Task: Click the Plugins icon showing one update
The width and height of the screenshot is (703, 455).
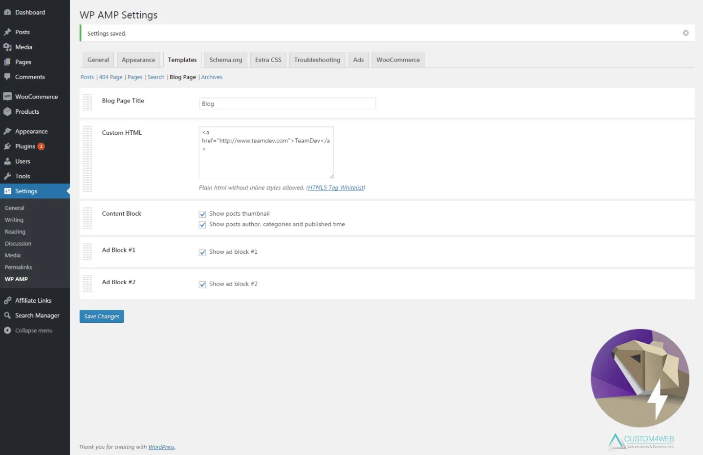Action: coord(8,146)
